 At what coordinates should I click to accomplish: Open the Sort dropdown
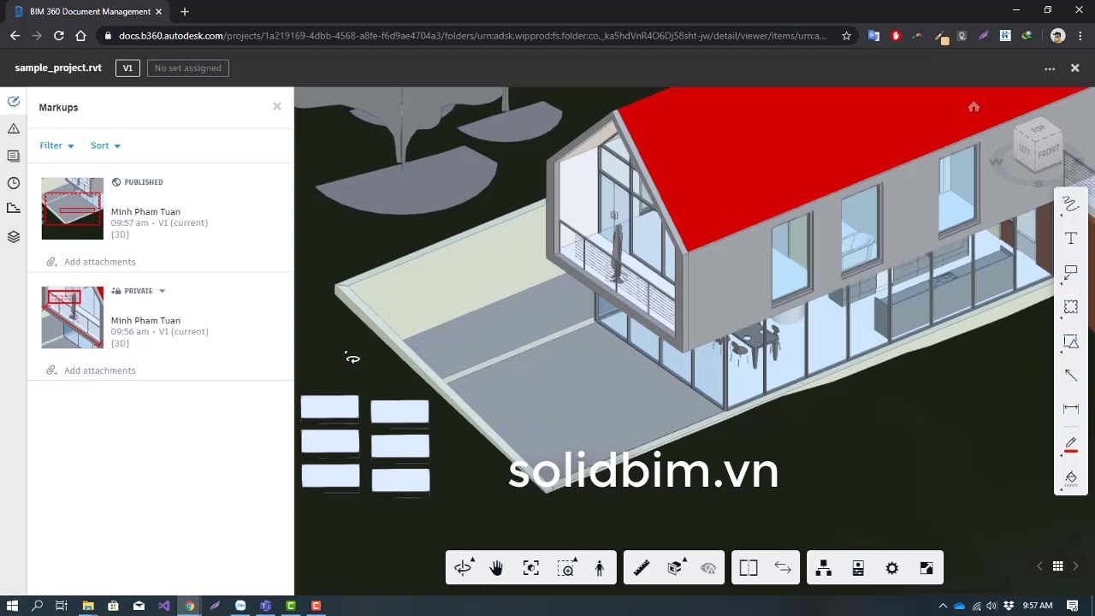105,145
